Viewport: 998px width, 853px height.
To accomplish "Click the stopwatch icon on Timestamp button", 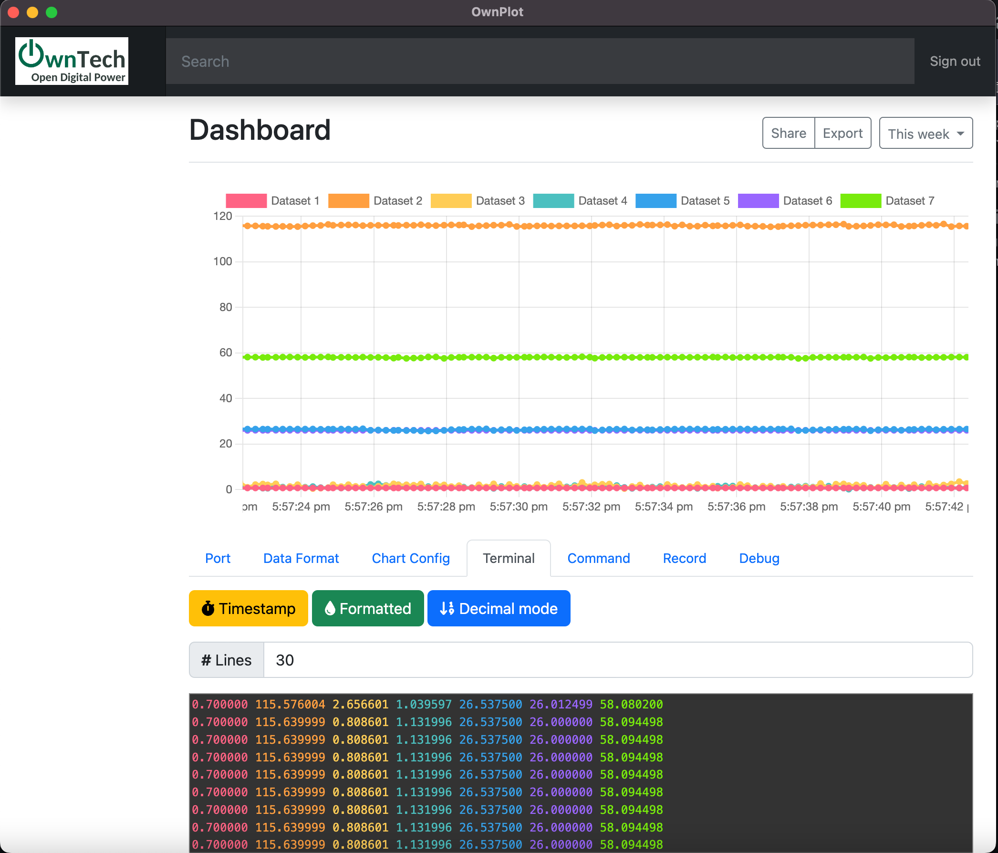I will pos(208,608).
